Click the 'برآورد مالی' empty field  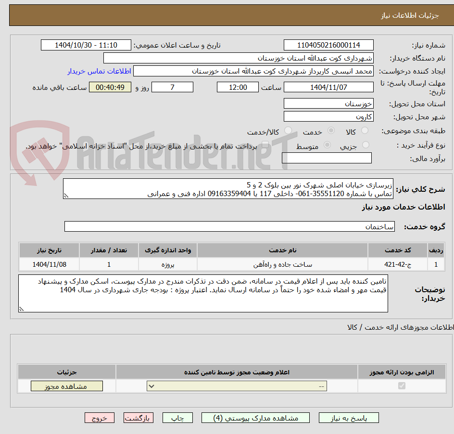[327, 158]
